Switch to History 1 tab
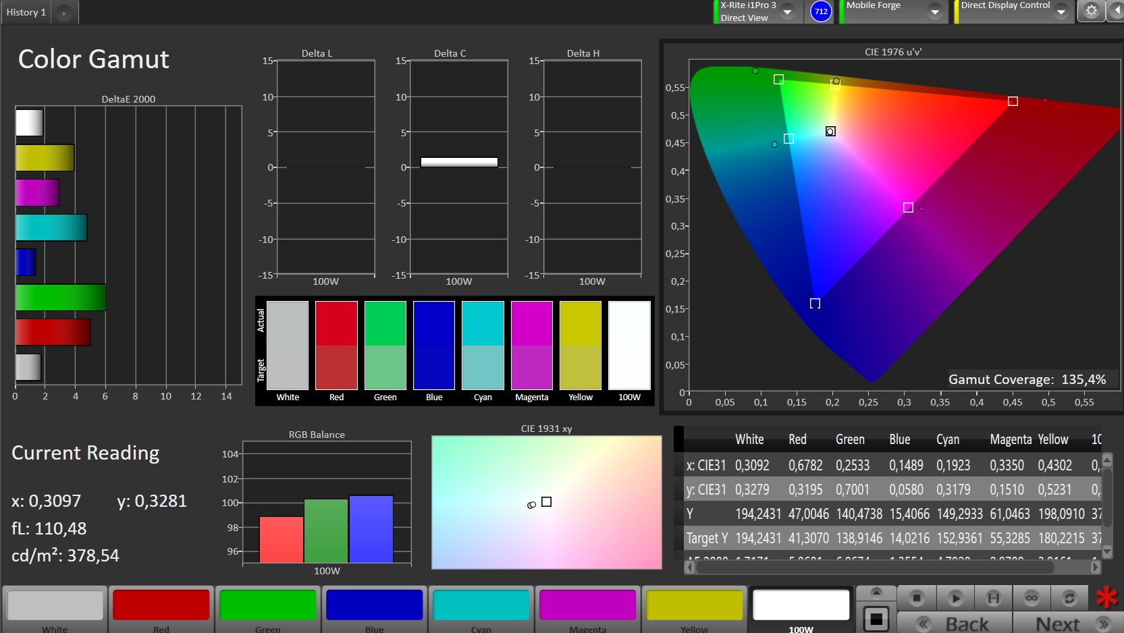The image size is (1124, 633). (26, 12)
